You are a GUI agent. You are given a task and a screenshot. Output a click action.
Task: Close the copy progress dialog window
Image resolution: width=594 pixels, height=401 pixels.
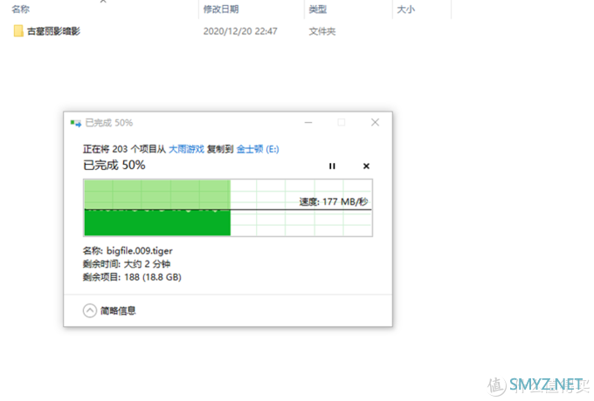tap(375, 122)
